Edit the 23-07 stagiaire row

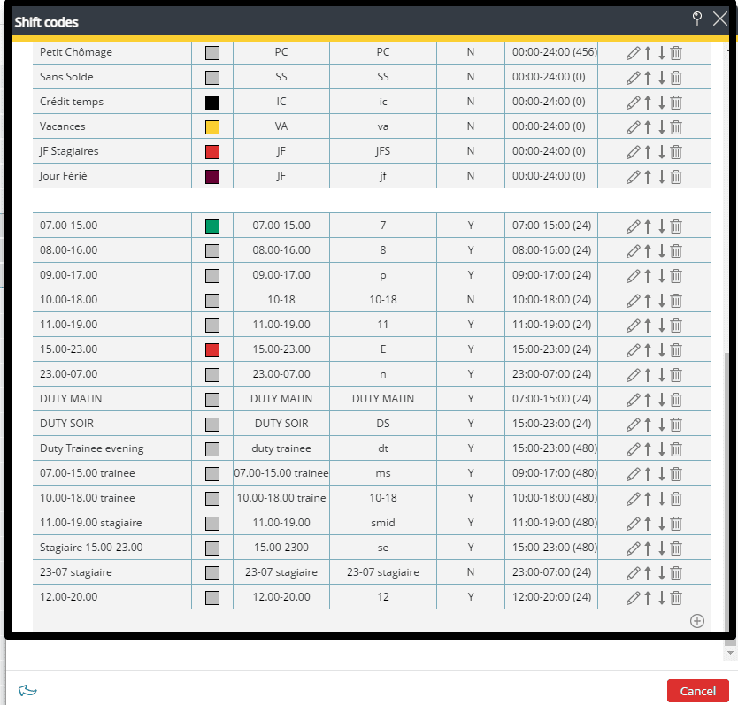coord(633,572)
